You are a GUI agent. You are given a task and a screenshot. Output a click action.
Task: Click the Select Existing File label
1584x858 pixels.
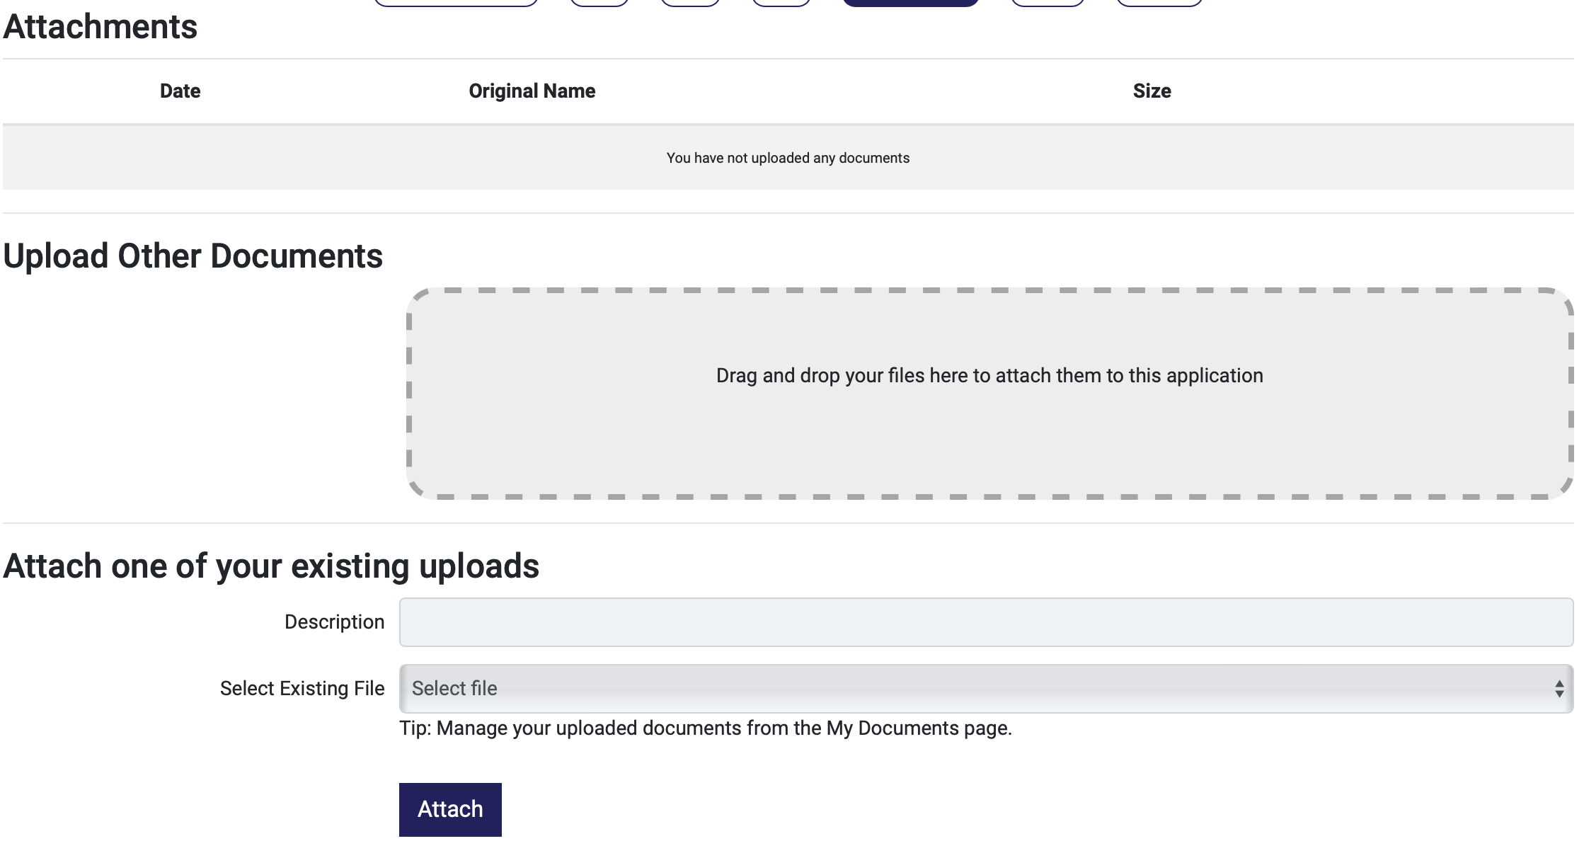tap(302, 689)
